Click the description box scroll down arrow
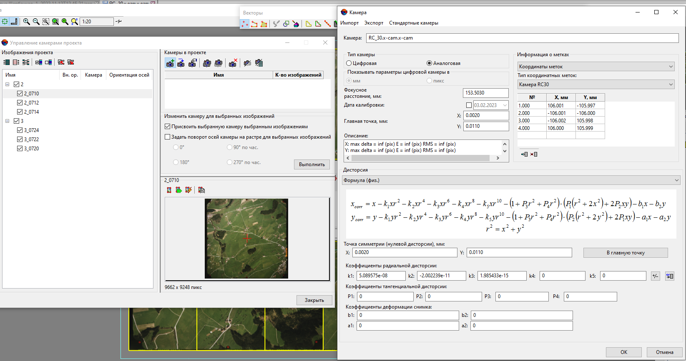Viewport: 686px width, 361px height. (505, 151)
